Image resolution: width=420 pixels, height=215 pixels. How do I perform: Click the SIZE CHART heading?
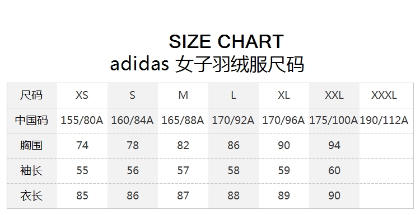point(226,41)
